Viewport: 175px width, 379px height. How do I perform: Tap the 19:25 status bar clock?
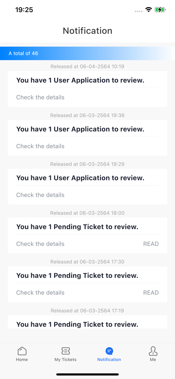pyautogui.click(x=24, y=10)
